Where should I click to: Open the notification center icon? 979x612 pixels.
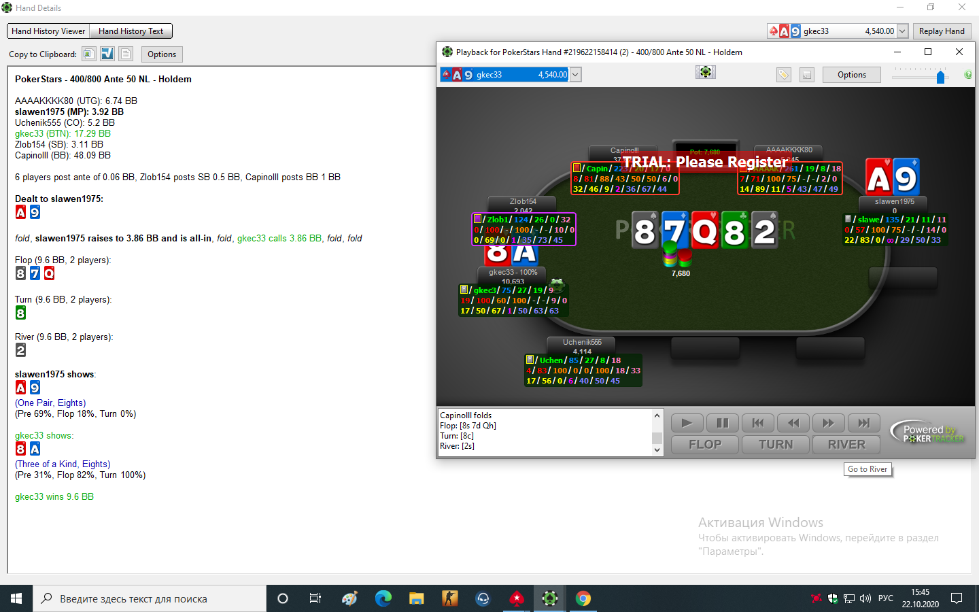coord(957,598)
